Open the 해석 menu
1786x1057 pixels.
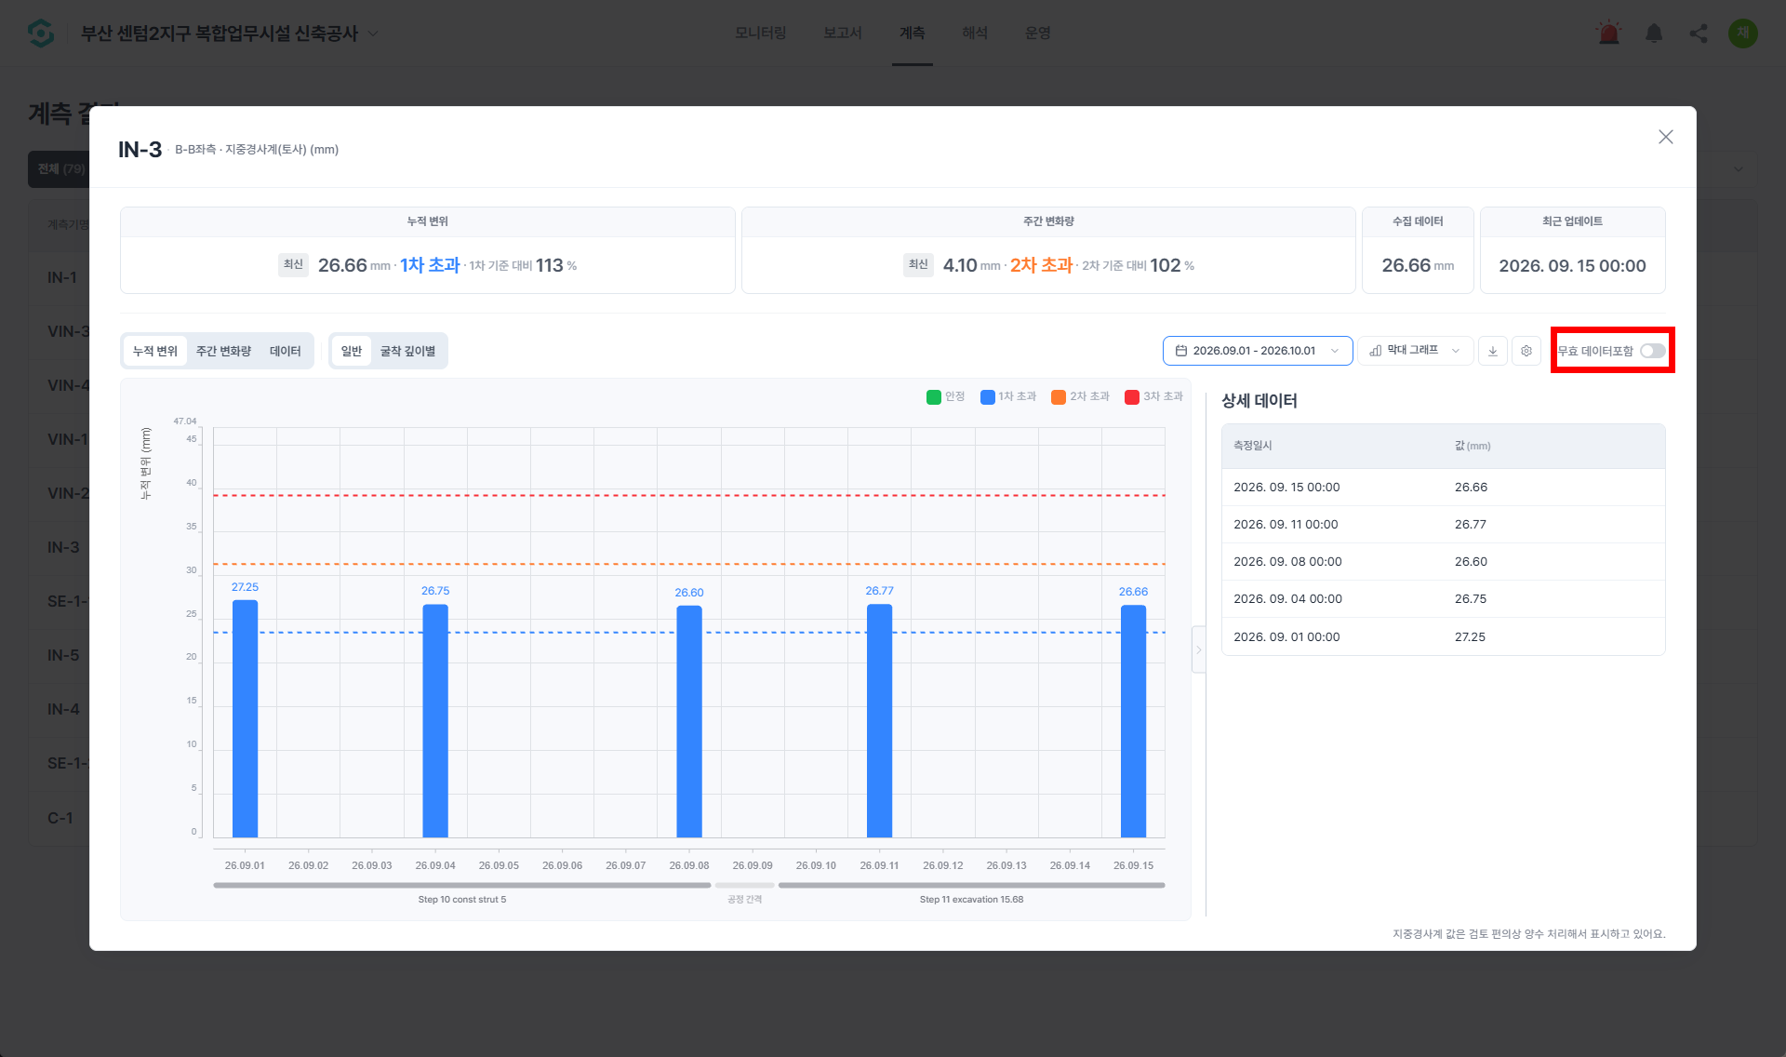(x=975, y=33)
